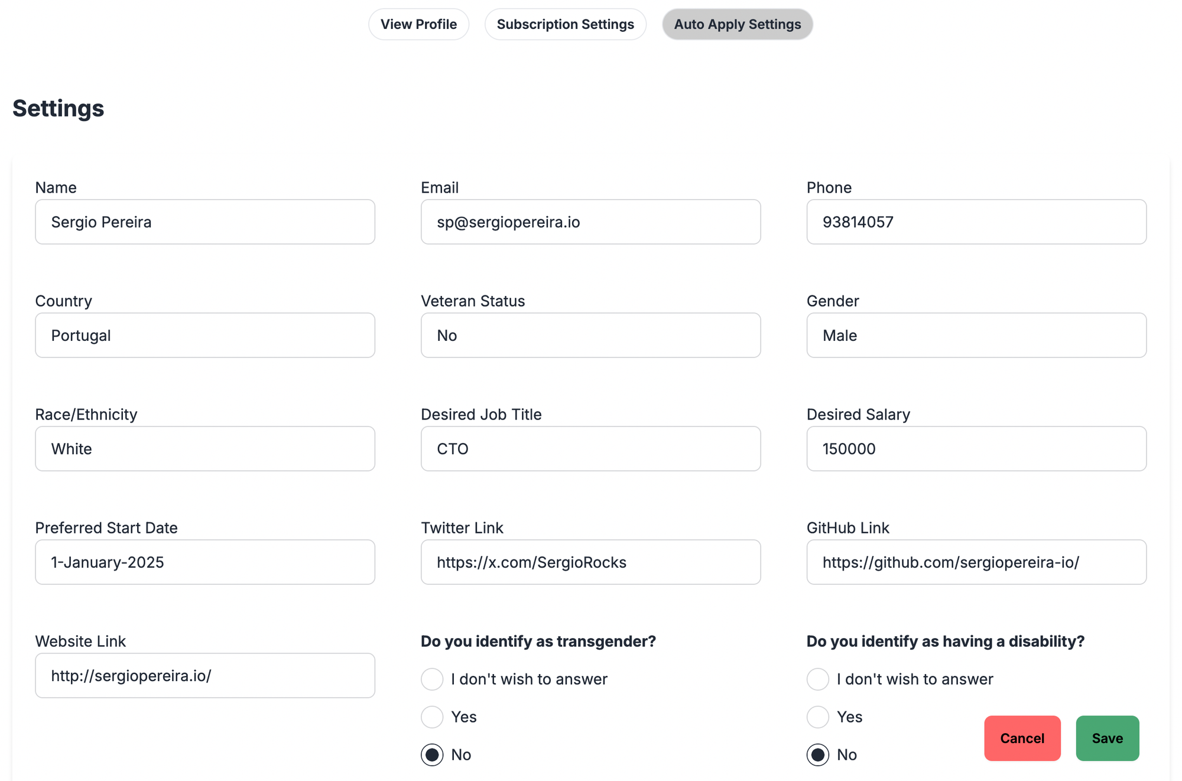The height and width of the screenshot is (781, 1182).
Task: Select No under disability question
Action: 818,755
